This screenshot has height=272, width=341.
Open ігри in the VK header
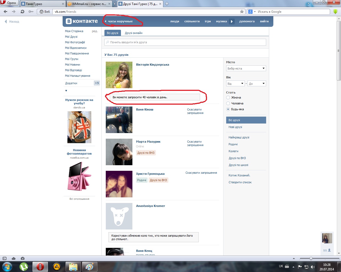[x=208, y=22]
